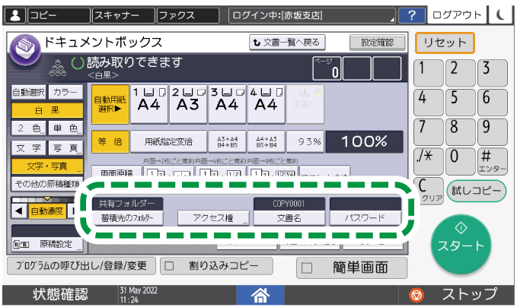This screenshot has height=307, width=517.
Task: Adjust the density level slider
Action: click(47, 199)
